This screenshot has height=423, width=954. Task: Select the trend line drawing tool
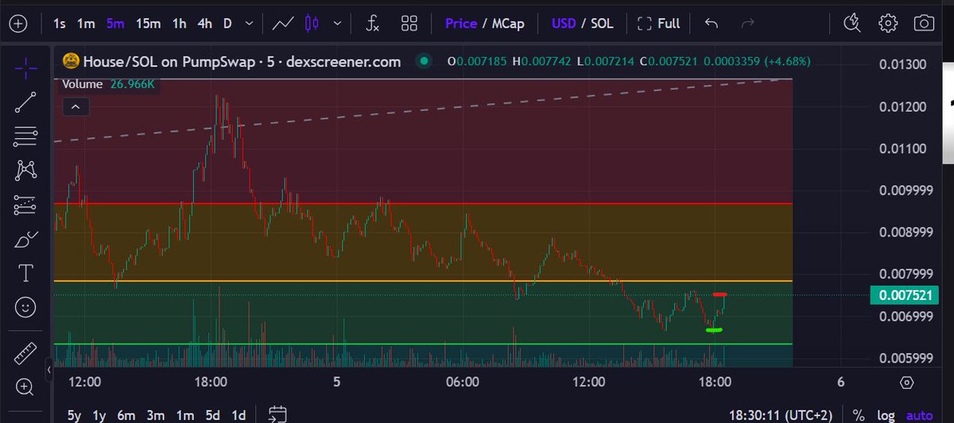[25, 103]
